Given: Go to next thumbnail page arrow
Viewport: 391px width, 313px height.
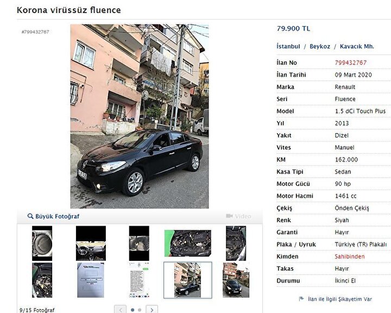Looking at the screenshot, I should pyautogui.click(x=152, y=310).
